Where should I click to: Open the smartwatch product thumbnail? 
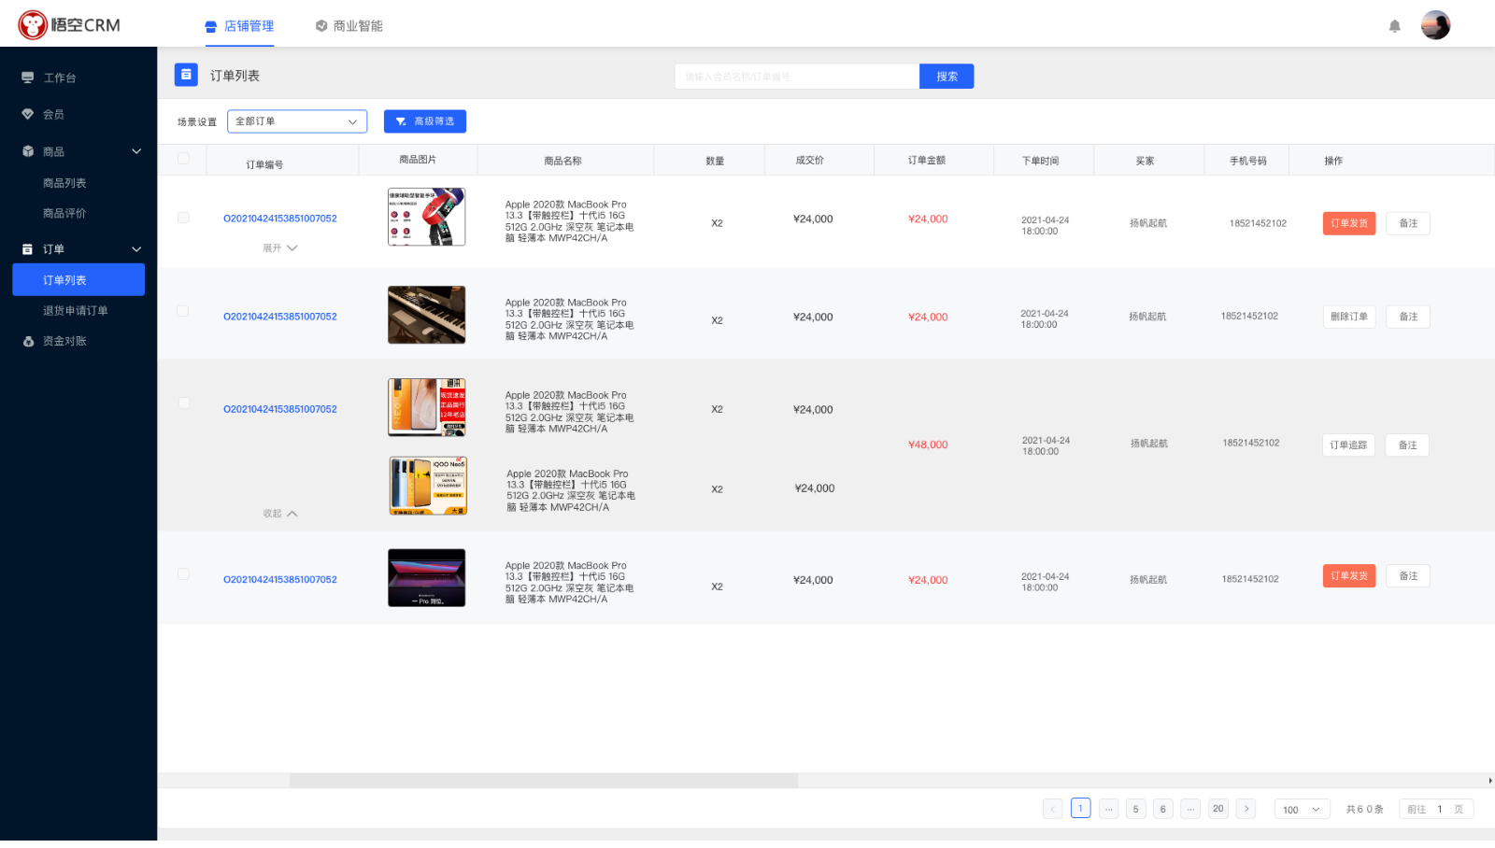click(x=427, y=217)
